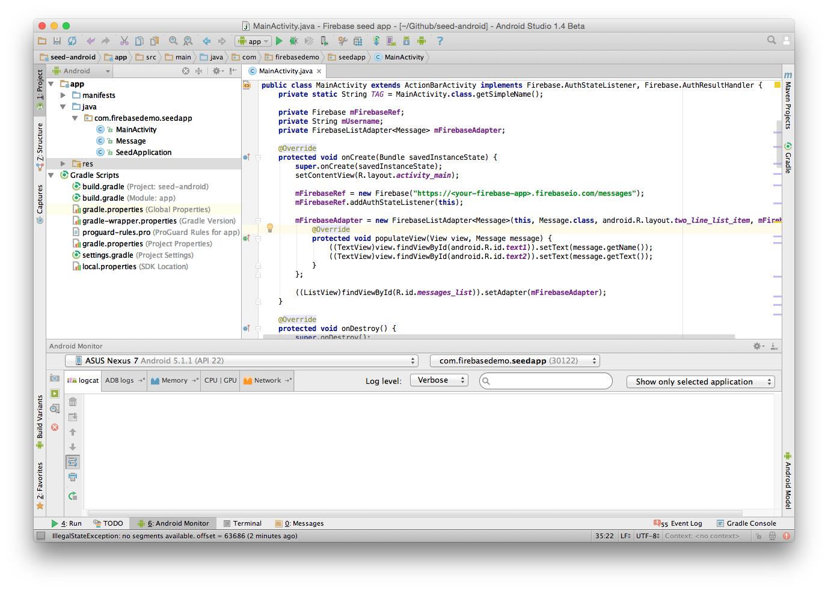Switch to the Memory tab
Screen dimensions: 828x590
point(174,380)
